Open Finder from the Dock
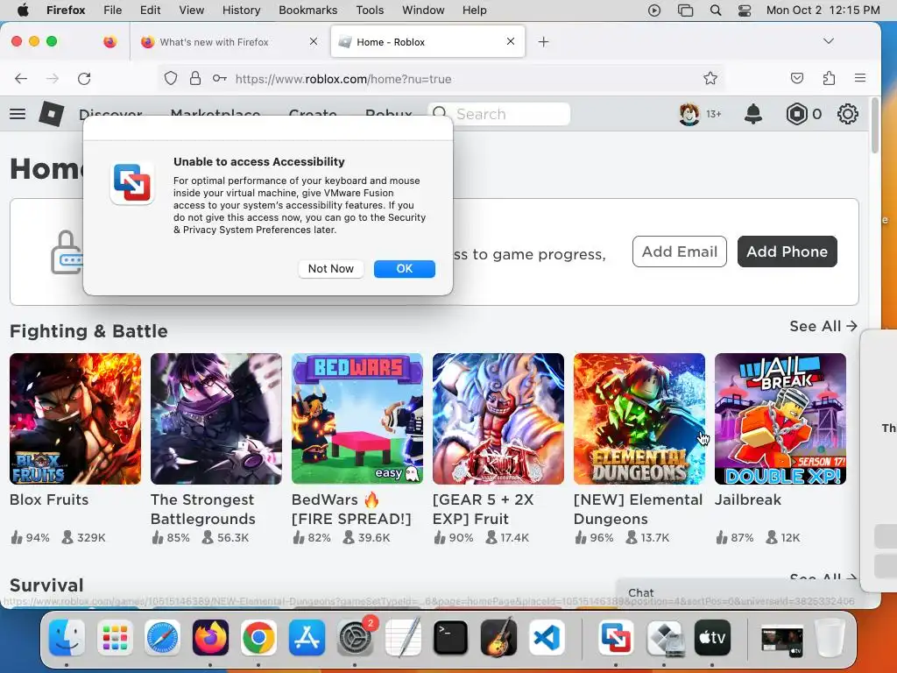 pyautogui.click(x=67, y=638)
